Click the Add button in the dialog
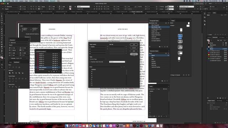 click(x=134, y=51)
